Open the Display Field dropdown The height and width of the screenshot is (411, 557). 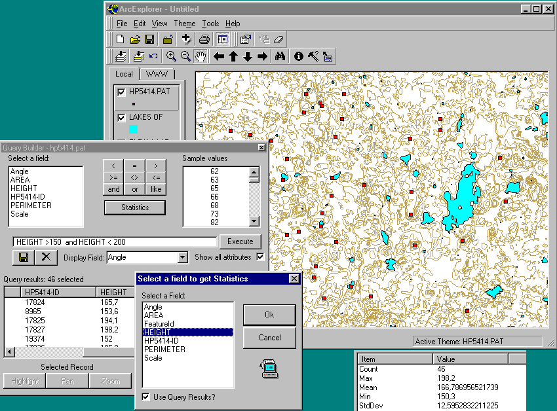click(182, 258)
